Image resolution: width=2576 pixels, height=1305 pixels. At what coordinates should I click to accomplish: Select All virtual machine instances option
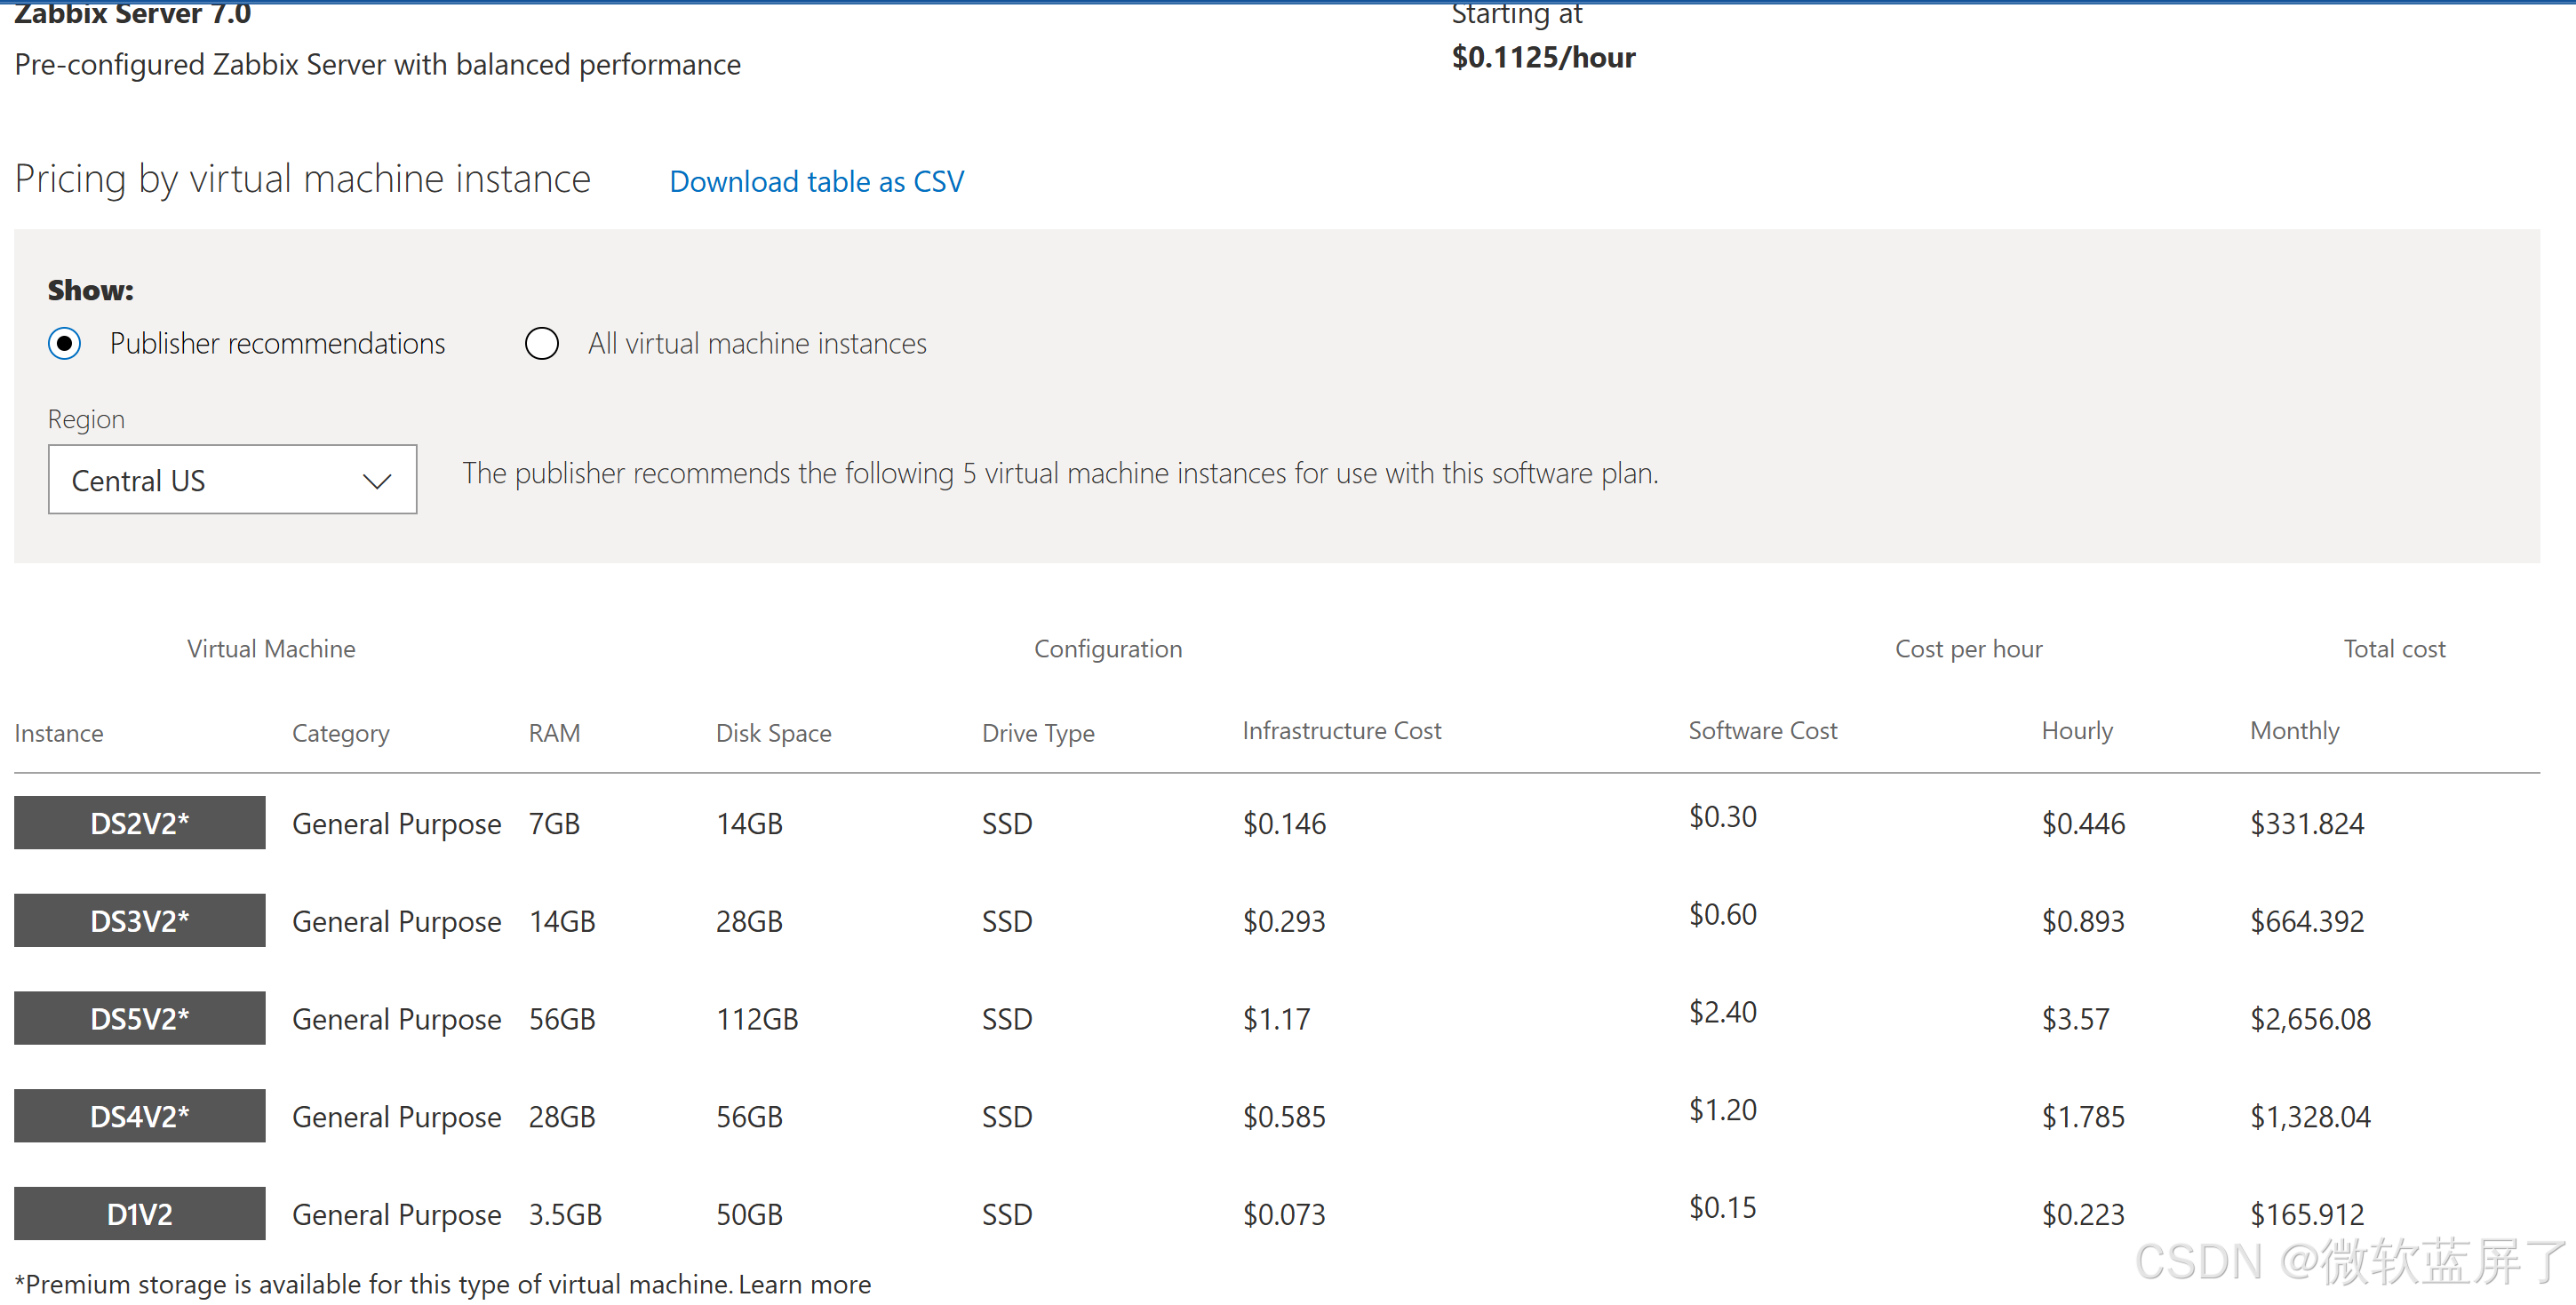coord(541,344)
